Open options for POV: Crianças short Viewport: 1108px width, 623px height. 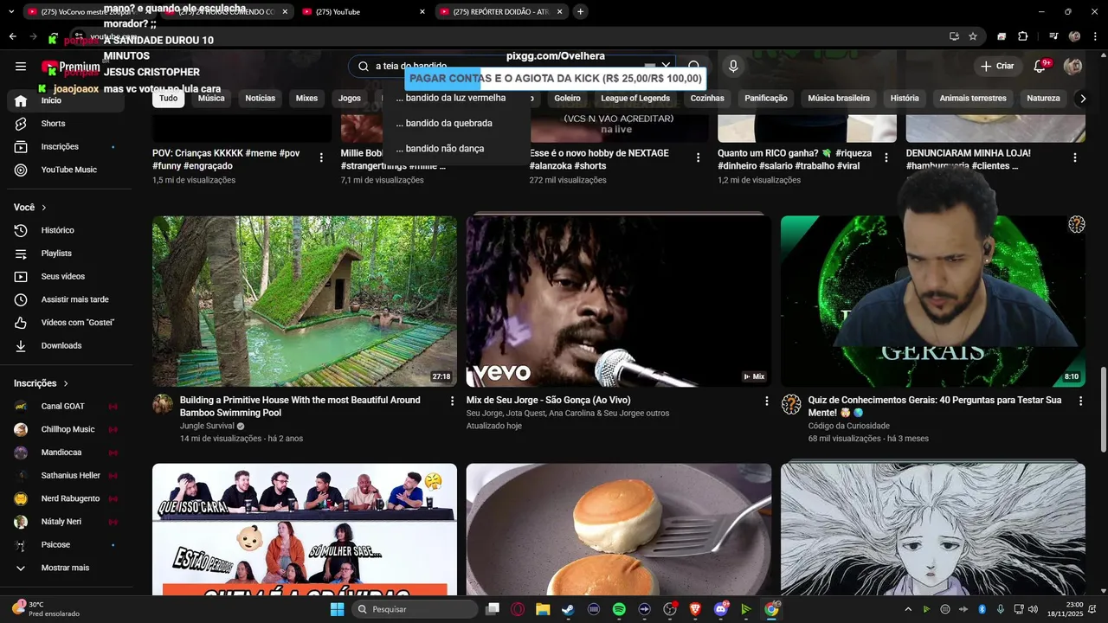[x=321, y=157]
